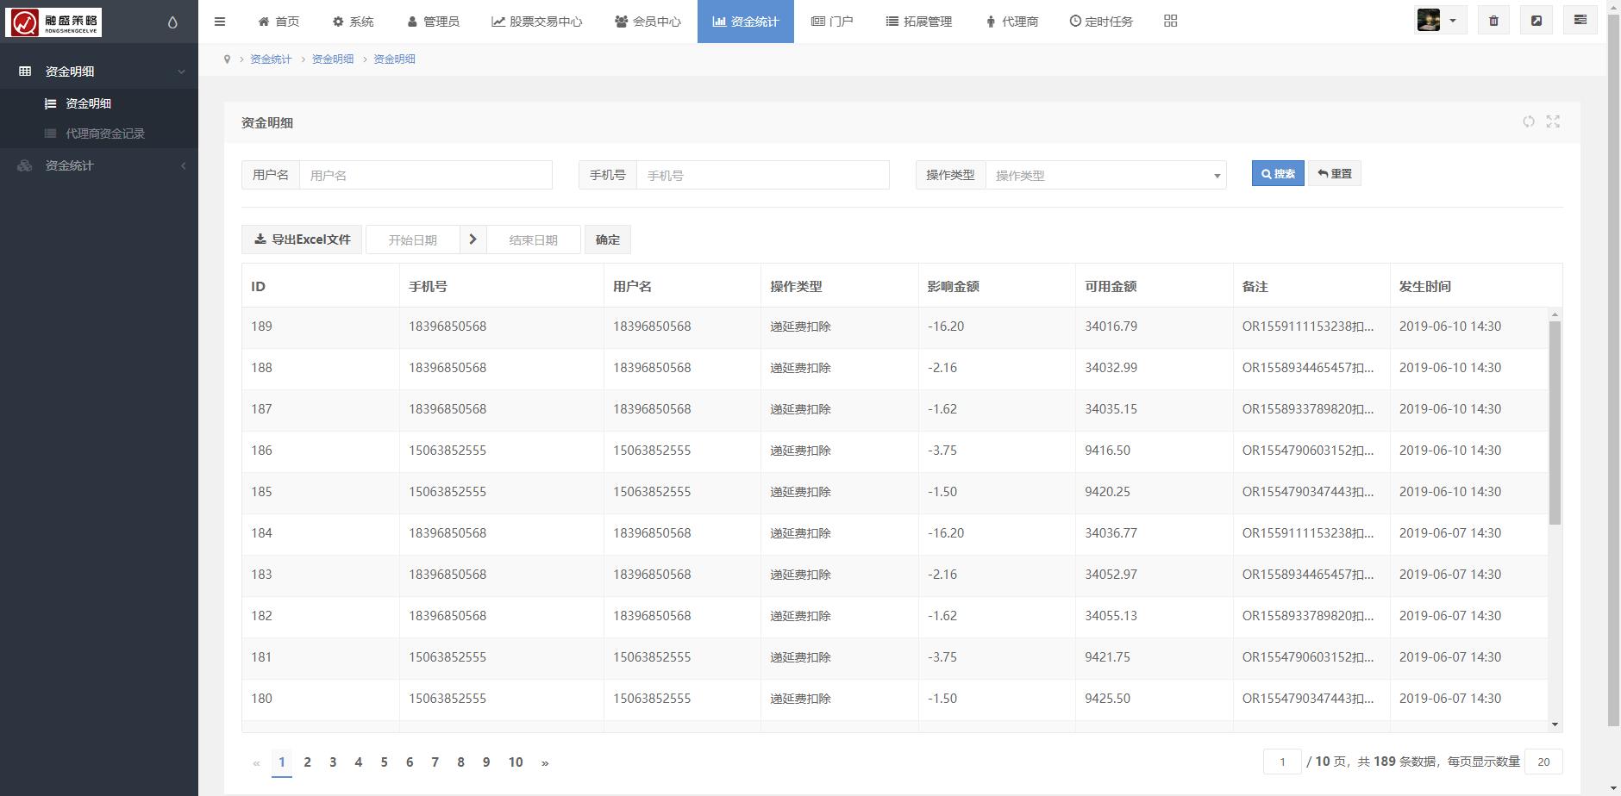Open the avatar dropdown caret
The width and height of the screenshot is (1621, 796).
click(x=1452, y=22)
